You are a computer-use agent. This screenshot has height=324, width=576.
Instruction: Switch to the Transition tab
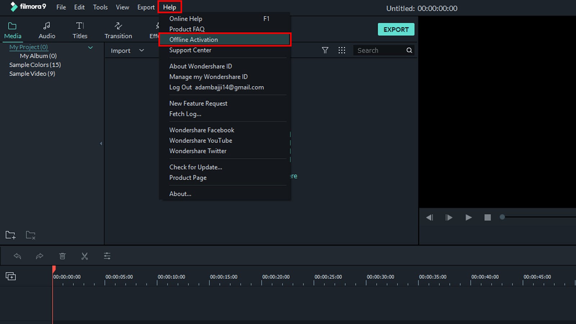118,31
